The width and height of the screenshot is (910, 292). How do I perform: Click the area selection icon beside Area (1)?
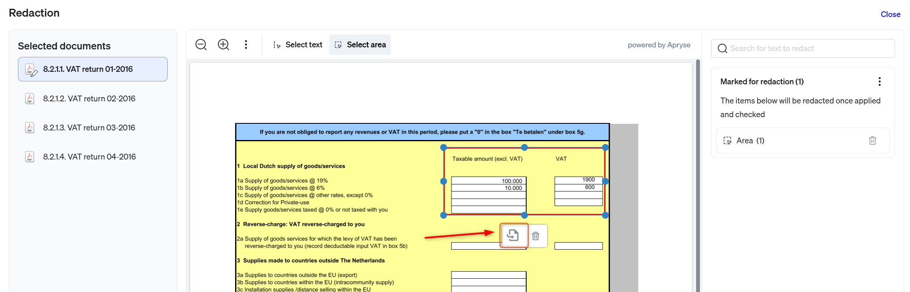click(727, 140)
